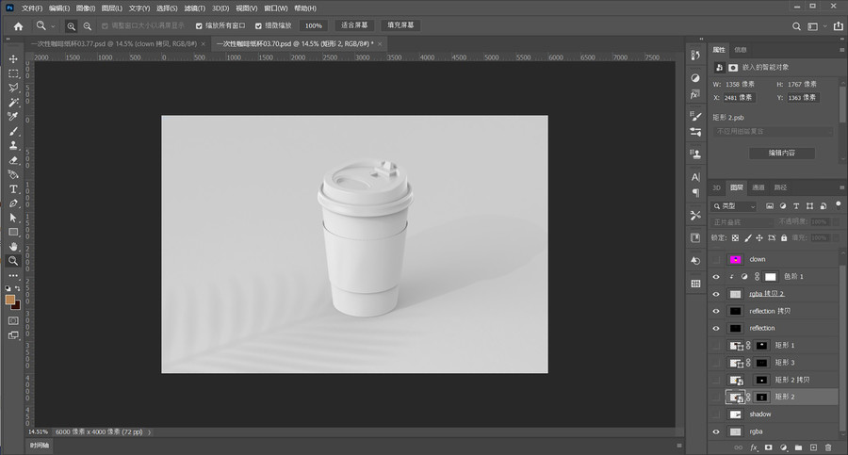Filter layers by type layers T icon
The width and height of the screenshot is (848, 455).
[796, 206]
